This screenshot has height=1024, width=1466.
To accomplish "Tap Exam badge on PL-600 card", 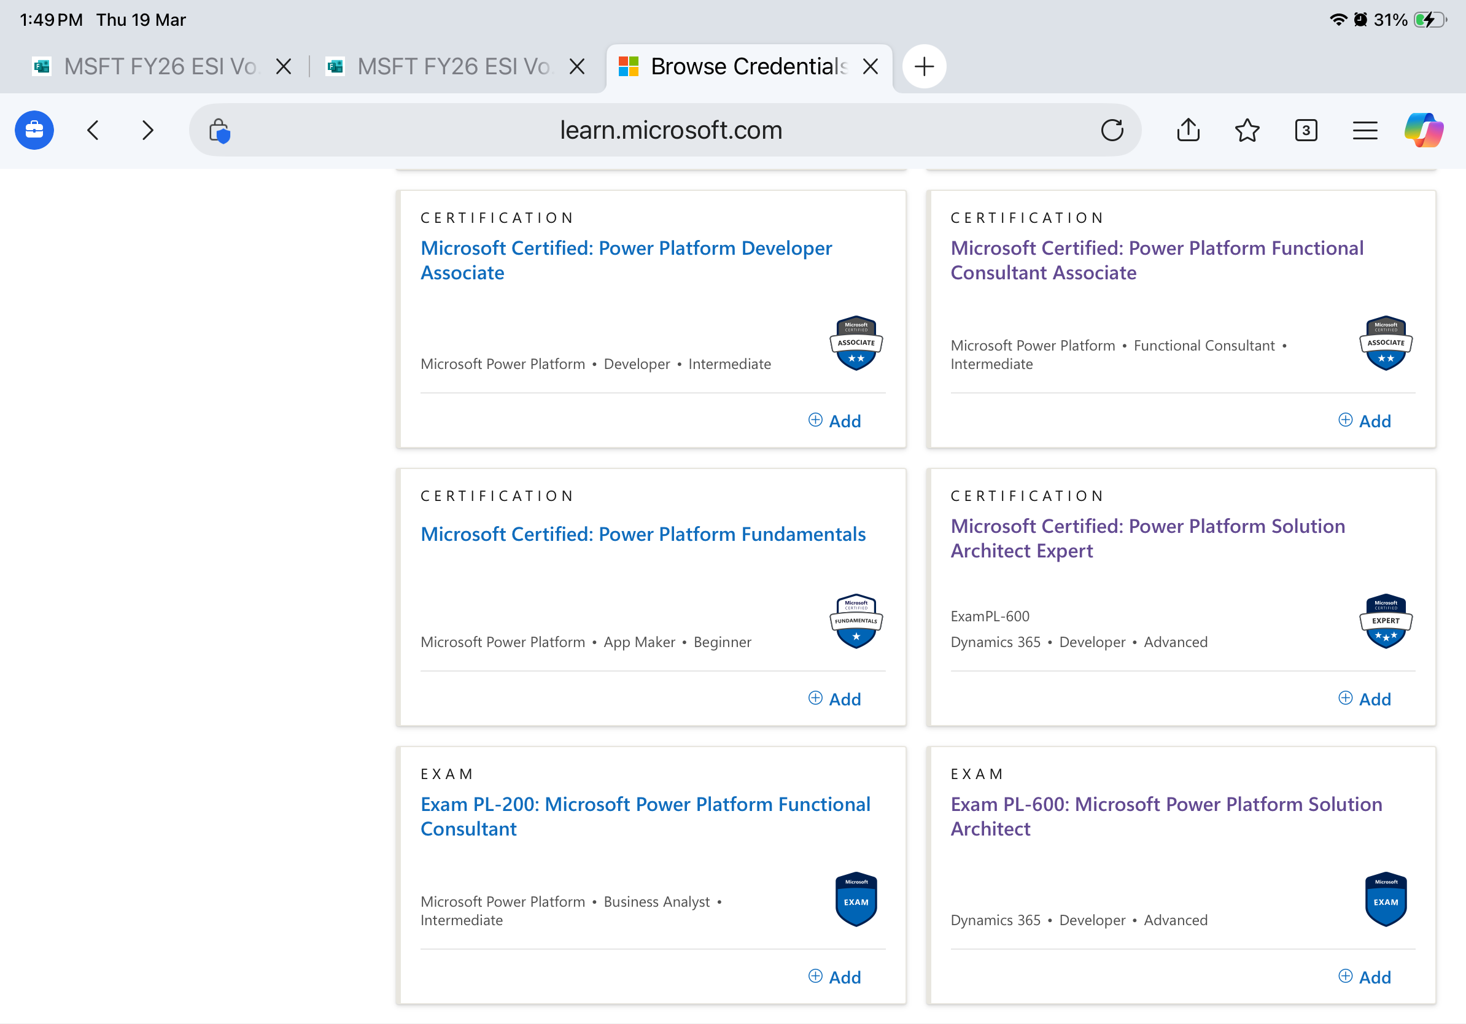I will [x=1386, y=899].
